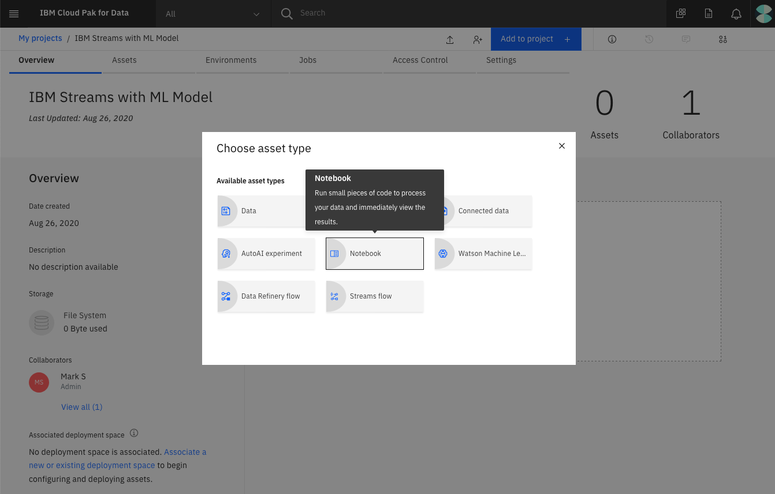Viewport: 775px width, 494px height.
Task: Click the add collaborator icon
Action: tap(478, 40)
